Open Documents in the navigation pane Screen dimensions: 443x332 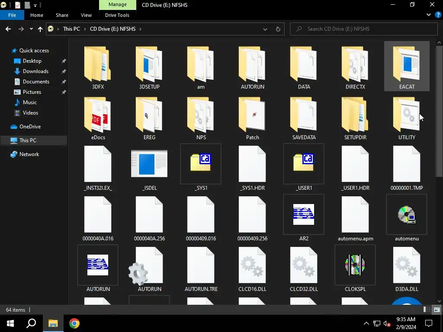pos(36,82)
